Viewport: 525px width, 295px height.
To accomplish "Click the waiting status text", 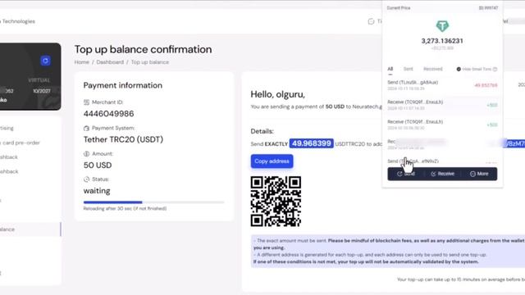I will coord(97,191).
